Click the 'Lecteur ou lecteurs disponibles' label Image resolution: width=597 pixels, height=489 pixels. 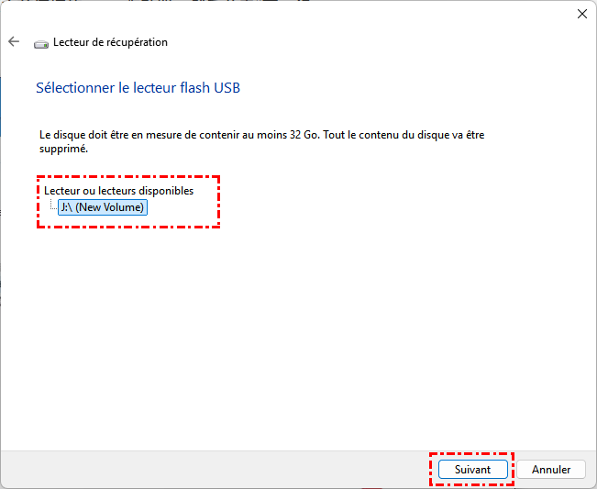coord(119,191)
